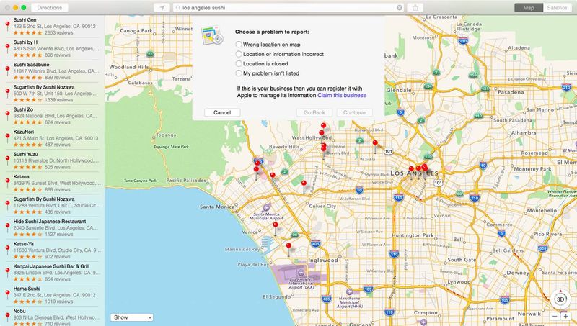
Task: Click the red pin beside KazuNori
Action: tap(7, 137)
